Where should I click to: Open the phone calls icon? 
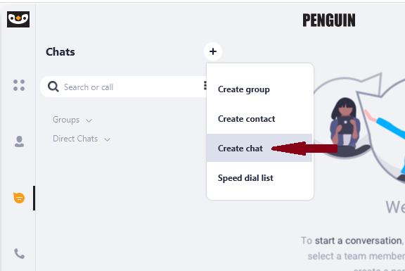click(x=20, y=253)
